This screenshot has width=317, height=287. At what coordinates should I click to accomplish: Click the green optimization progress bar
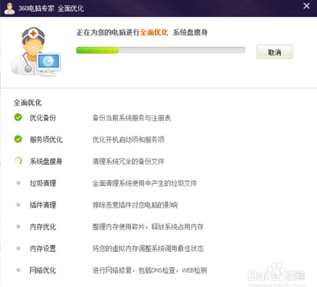(161, 50)
